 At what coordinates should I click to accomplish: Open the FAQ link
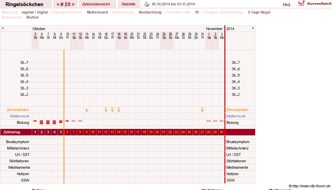click(x=286, y=5)
